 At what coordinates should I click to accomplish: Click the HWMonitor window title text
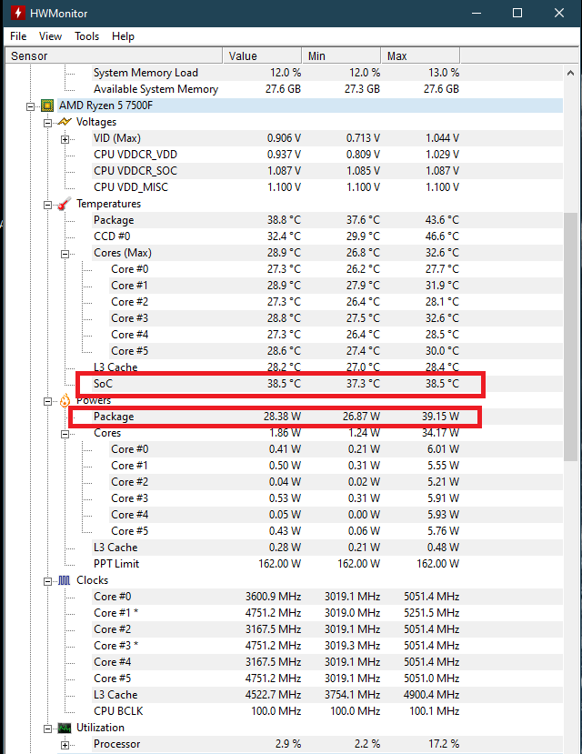click(58, 14)
